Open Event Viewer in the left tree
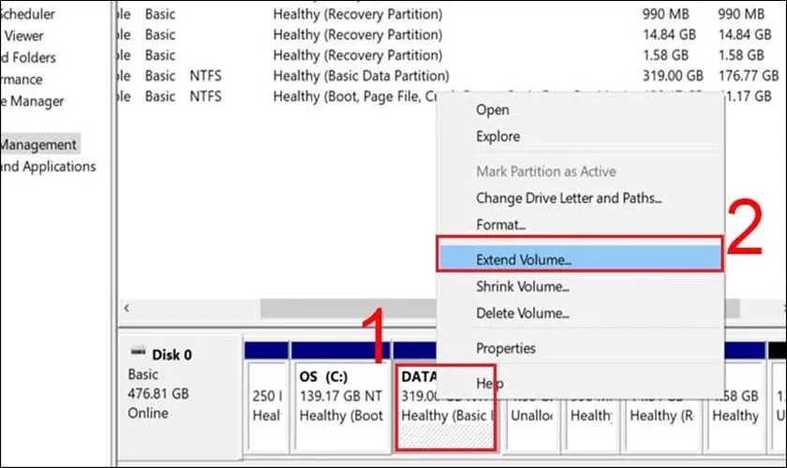This screenshot has width=787, height=468. click(x=25, y=36)
